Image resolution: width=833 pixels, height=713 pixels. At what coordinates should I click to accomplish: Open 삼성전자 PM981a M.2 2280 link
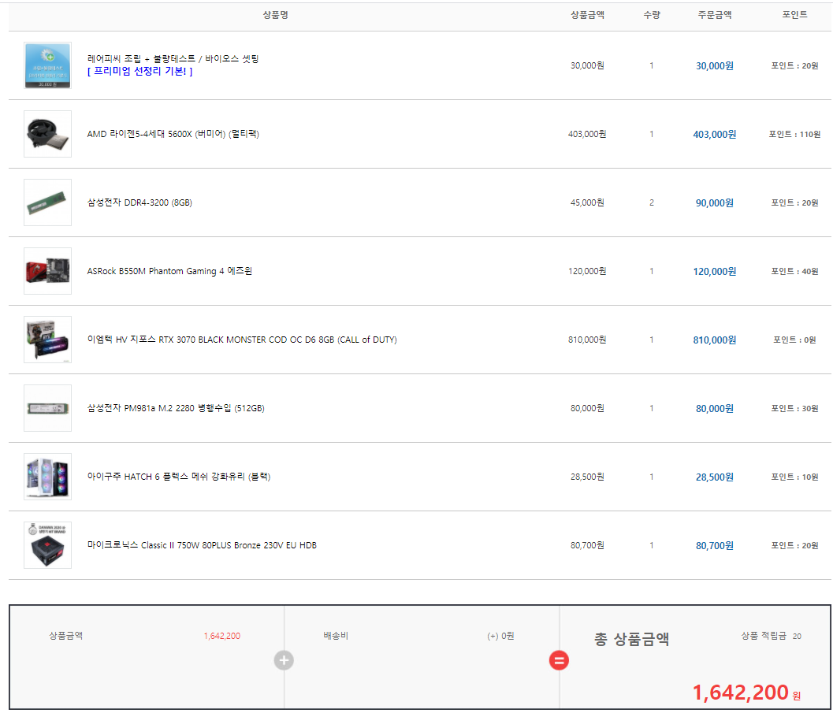click(176, 408)
